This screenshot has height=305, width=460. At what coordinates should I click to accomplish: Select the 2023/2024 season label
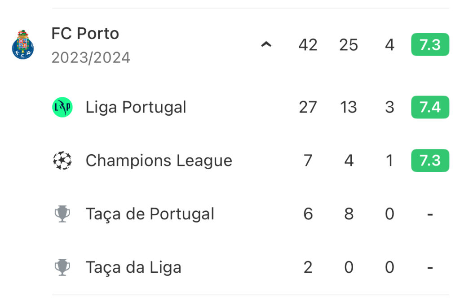coord(91,57)
